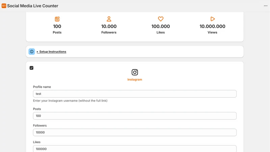Click the 100.000 likes count
This screenshot has width=270, height=152.
(161, 26)
